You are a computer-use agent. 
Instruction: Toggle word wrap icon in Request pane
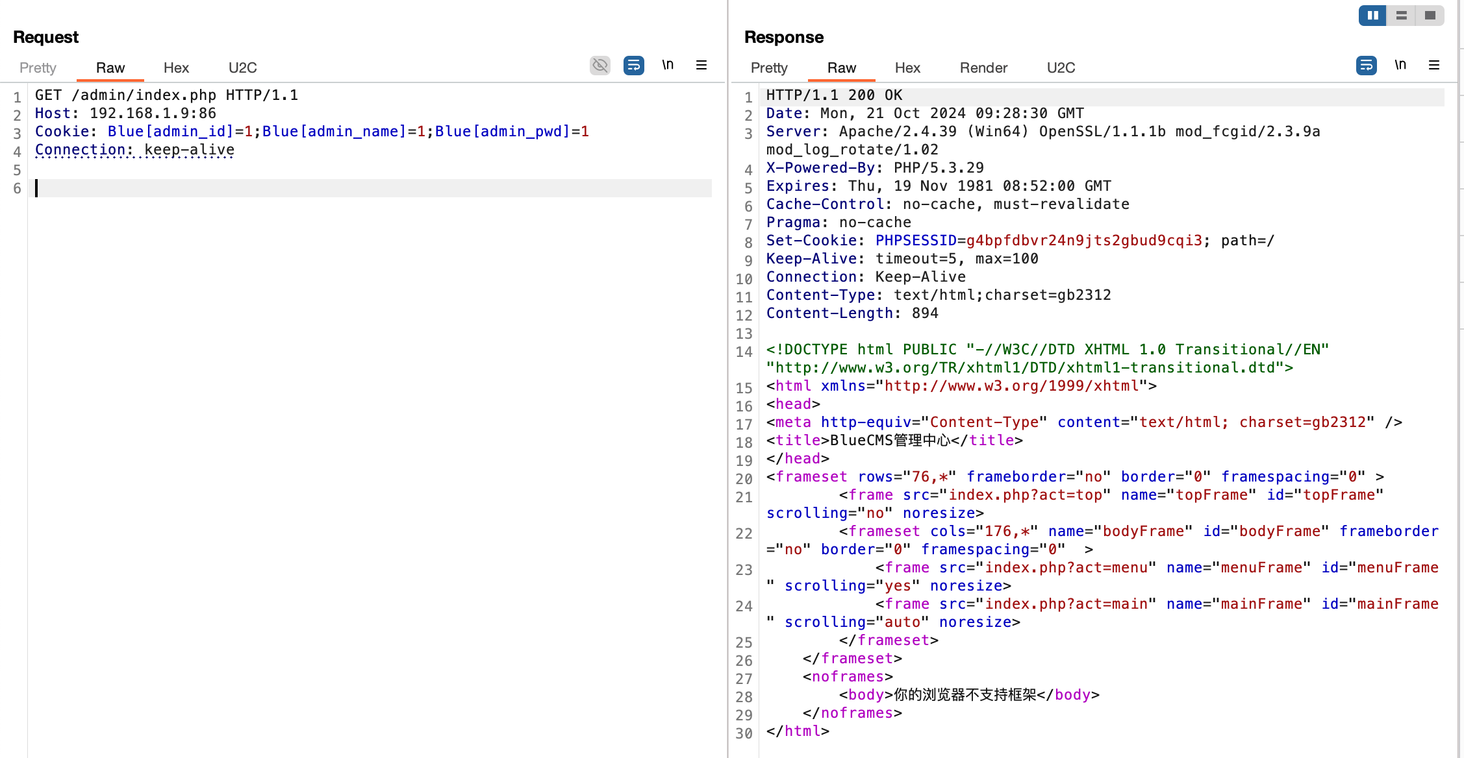tap(633, 66)
